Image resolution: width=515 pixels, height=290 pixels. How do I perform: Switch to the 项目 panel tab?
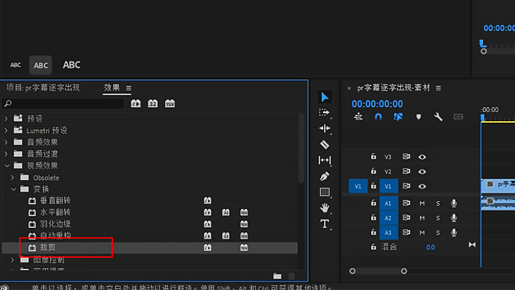pyautogui.click(x=43, y=88)
